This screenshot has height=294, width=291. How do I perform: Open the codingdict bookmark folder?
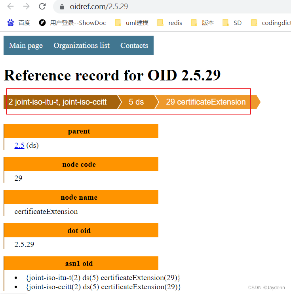tap(271, 23)
